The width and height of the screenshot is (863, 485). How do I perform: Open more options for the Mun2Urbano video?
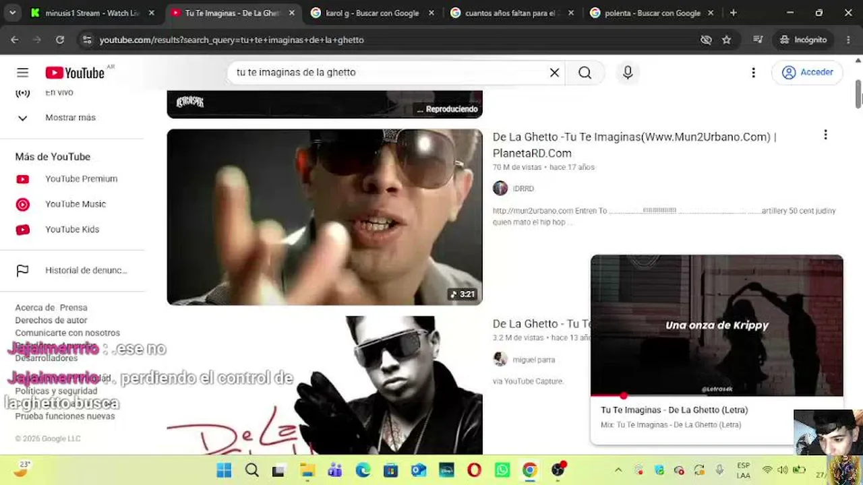(825, 135)
